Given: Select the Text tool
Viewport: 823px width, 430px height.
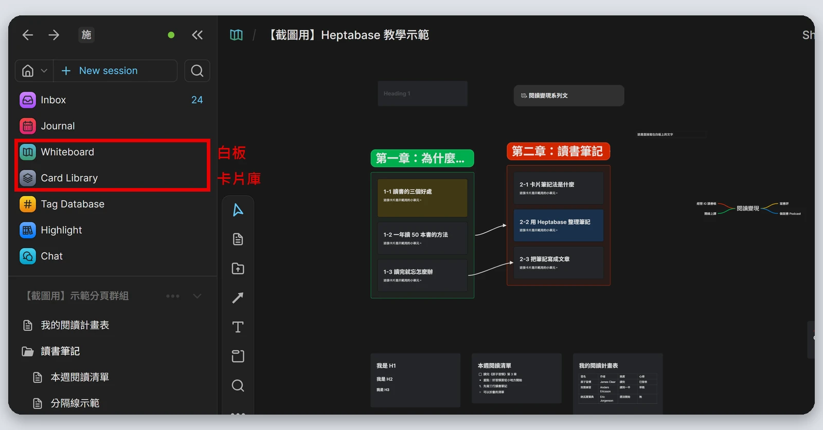Looking at the screenshot, I should (x=238, y=327).
